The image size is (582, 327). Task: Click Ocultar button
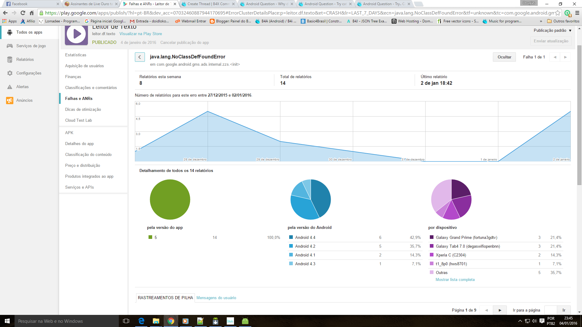click(x=504, y=57)
